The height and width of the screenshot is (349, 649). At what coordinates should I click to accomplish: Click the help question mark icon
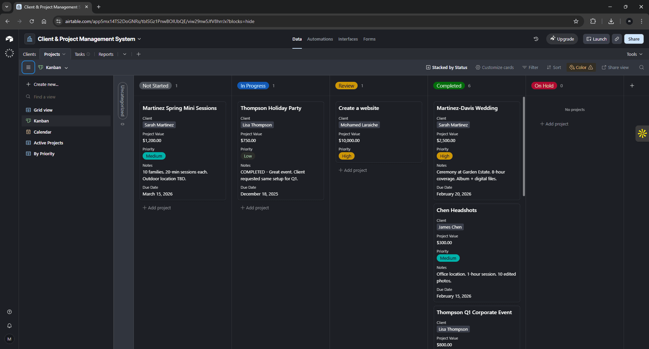tap(9, 311)
